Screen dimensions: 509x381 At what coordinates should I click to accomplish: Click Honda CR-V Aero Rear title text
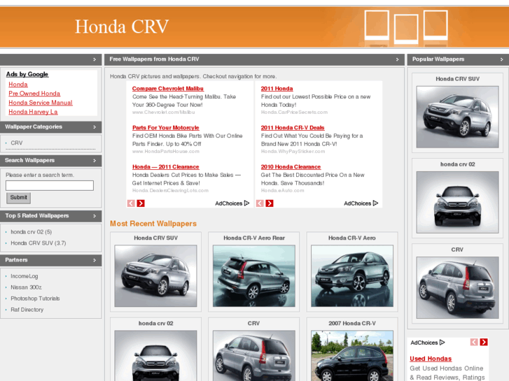(x=254, y=238)
